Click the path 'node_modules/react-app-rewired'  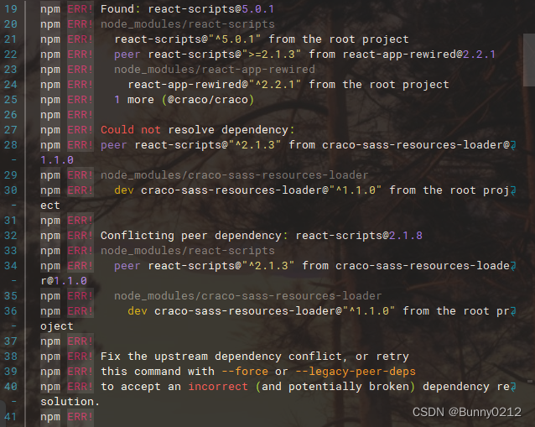(x=215, y=70)
